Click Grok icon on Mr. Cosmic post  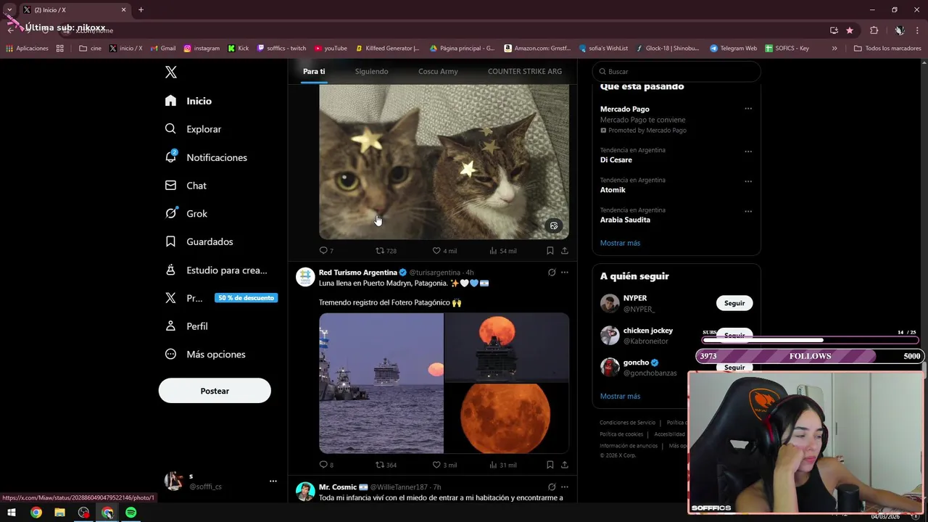point(552,487)
